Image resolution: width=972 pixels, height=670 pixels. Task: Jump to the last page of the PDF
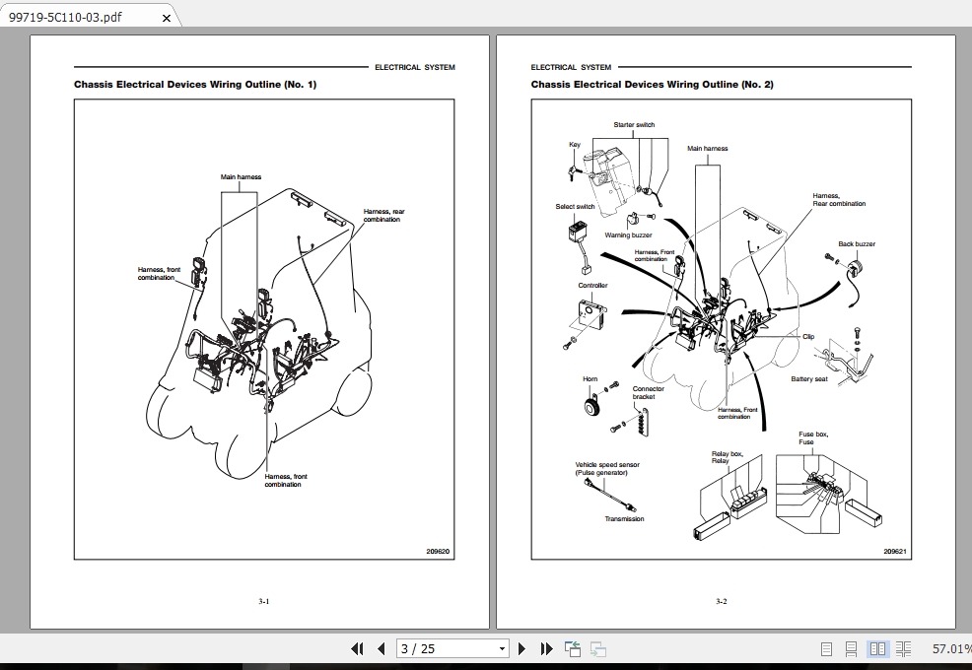[546, 648]
